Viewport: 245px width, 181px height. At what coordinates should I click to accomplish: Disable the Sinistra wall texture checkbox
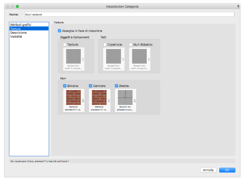(65, 86)
